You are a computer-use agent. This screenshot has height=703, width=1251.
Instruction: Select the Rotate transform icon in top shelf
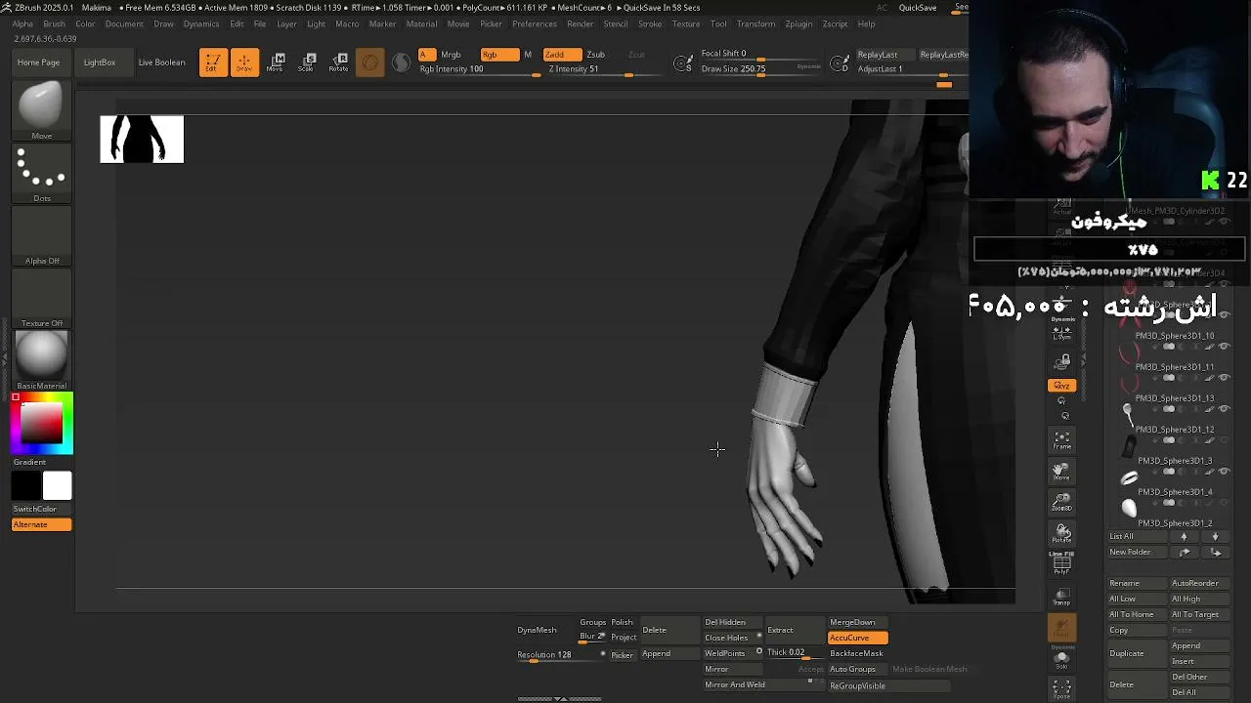click(x=338, y=62)
